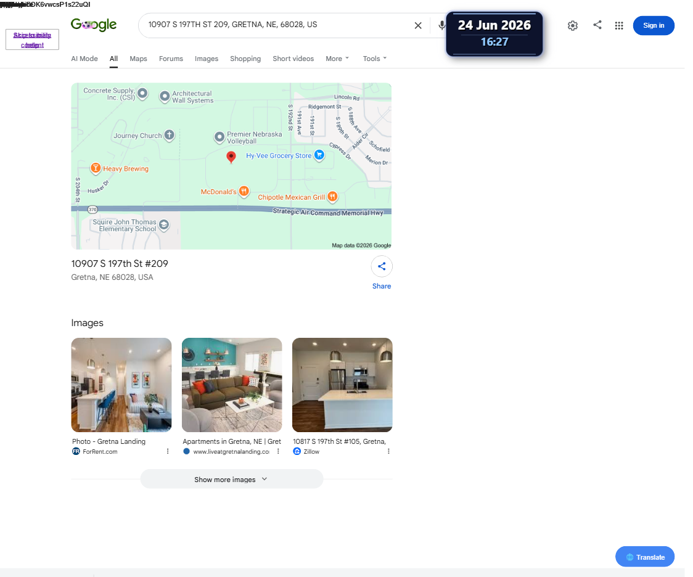Screen dimensions: 693x577
Task: Click Chipotle Mexican Grill marker icon
Action: pyautogui.click(x=332, y=197)
